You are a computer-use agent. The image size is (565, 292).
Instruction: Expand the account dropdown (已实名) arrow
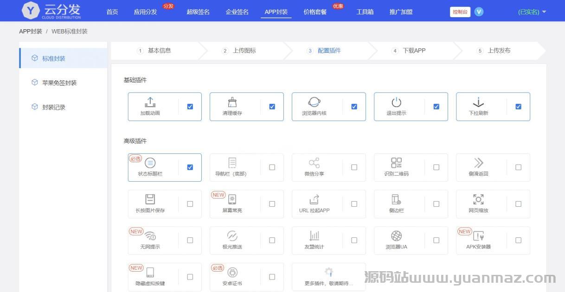pos(544,12)
